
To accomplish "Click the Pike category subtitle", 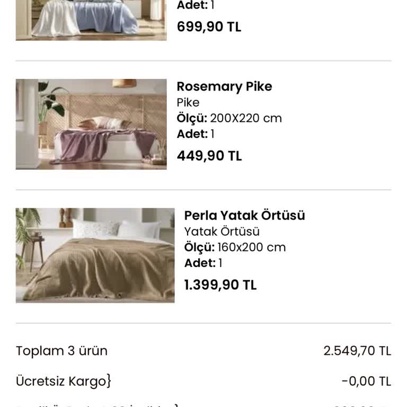I will pyautogui.click(x=188, y=102).
